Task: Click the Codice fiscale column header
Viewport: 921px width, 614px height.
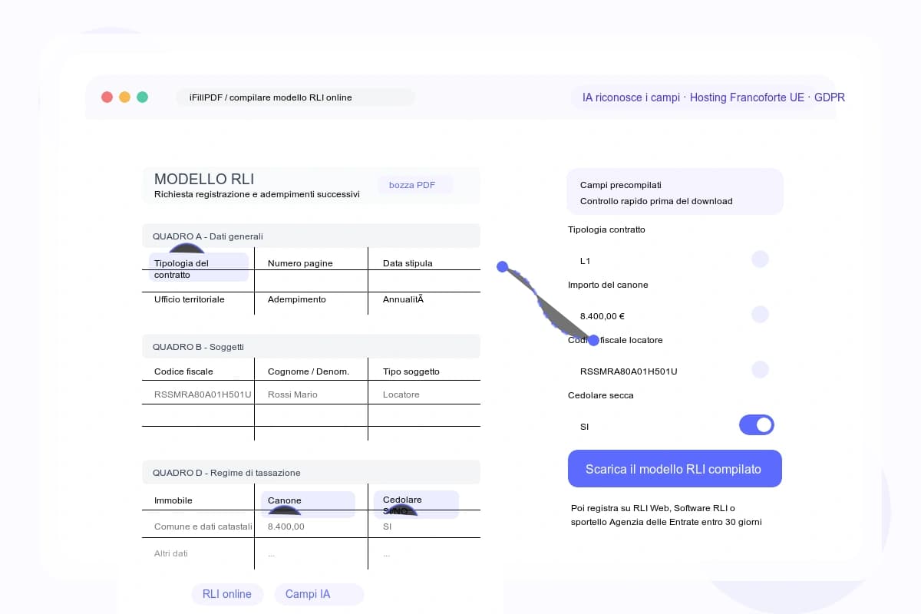Action: click(x=183, y=371)
